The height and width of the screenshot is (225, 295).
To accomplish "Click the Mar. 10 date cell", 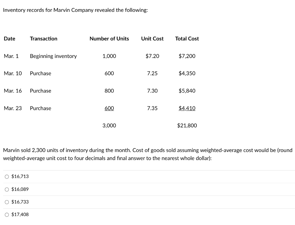I will (x=13, y=74).
